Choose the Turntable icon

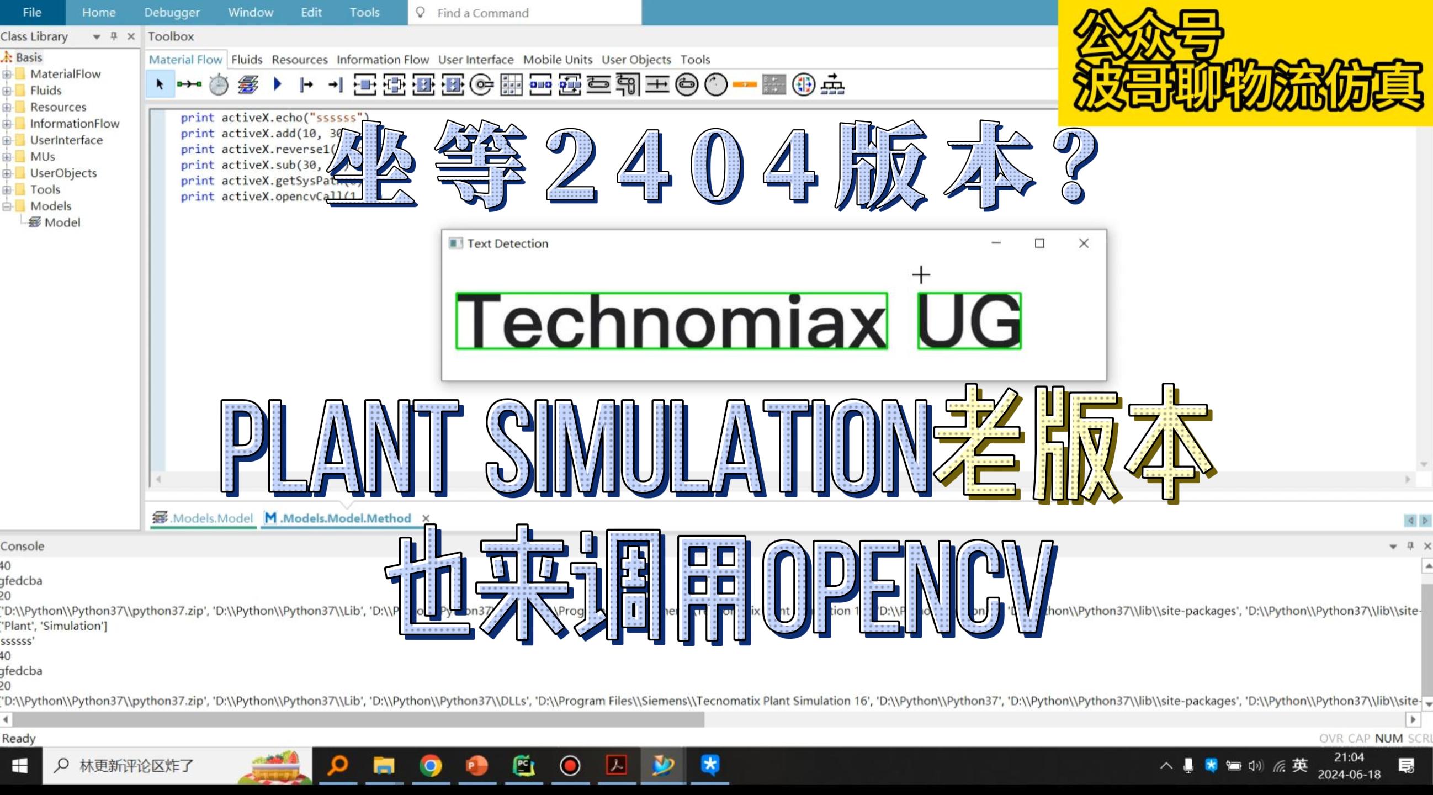[x=687, y=84]
